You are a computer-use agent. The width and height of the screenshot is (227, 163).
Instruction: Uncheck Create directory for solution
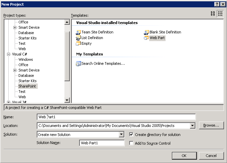tap(131, 135)
